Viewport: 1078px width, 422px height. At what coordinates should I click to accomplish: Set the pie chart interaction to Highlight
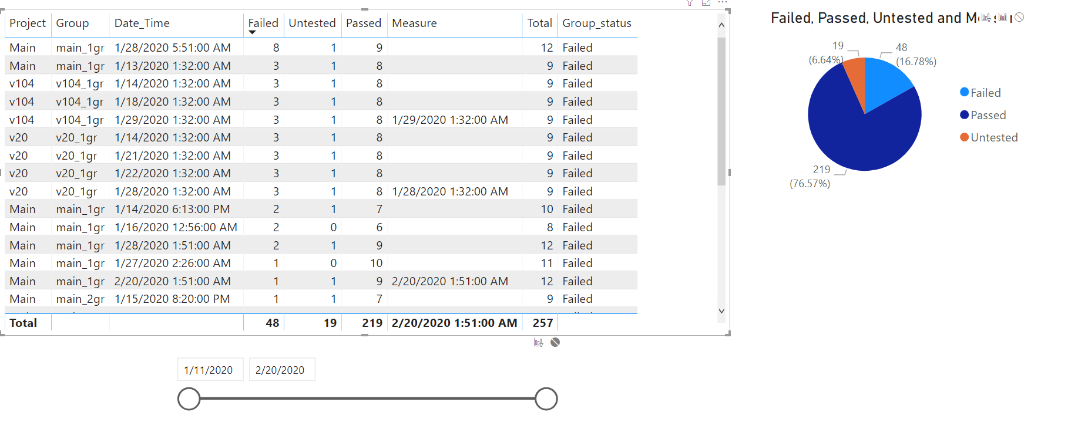(1003, 18)
